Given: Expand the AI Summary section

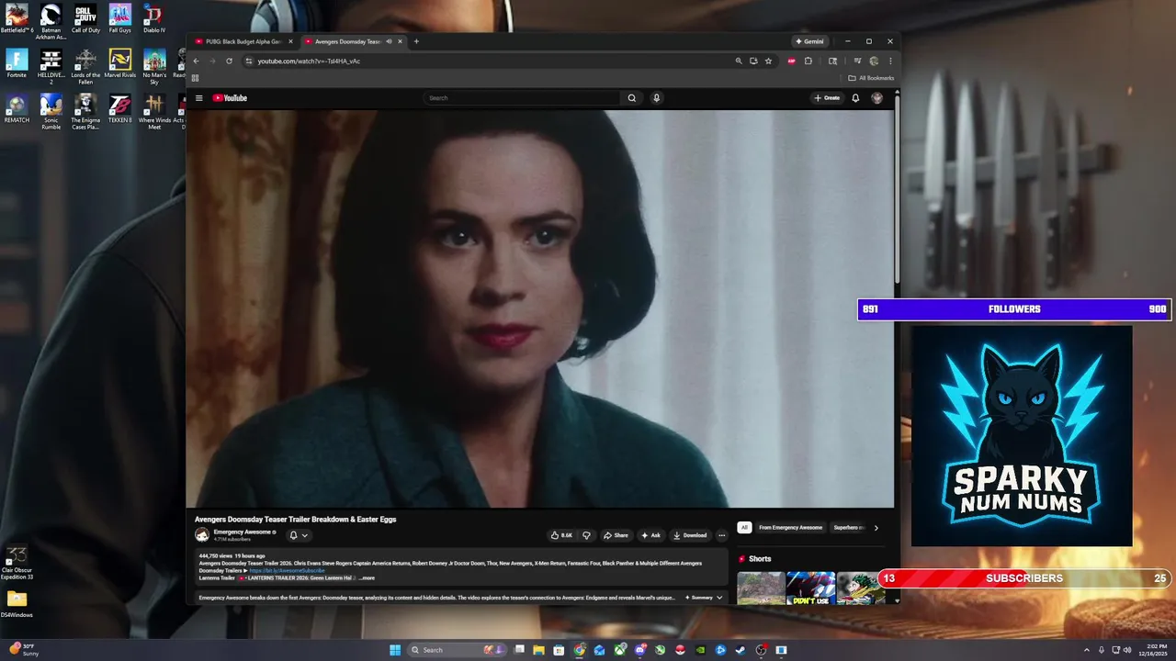Looking at the screenshot, I should [x=704, y=598].
